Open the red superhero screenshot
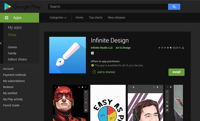The image size is (200, 121). pyautogui.click(x=71, y=103)
